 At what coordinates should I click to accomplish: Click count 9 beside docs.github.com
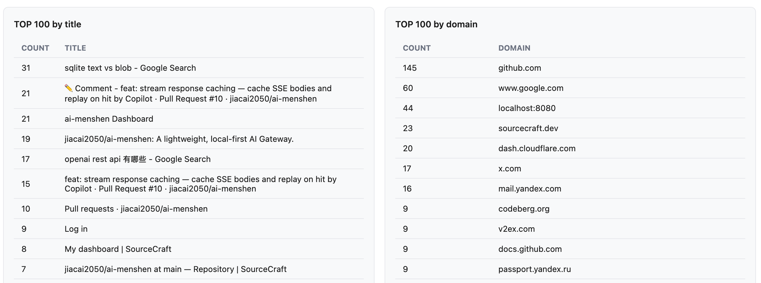point(405,249)
